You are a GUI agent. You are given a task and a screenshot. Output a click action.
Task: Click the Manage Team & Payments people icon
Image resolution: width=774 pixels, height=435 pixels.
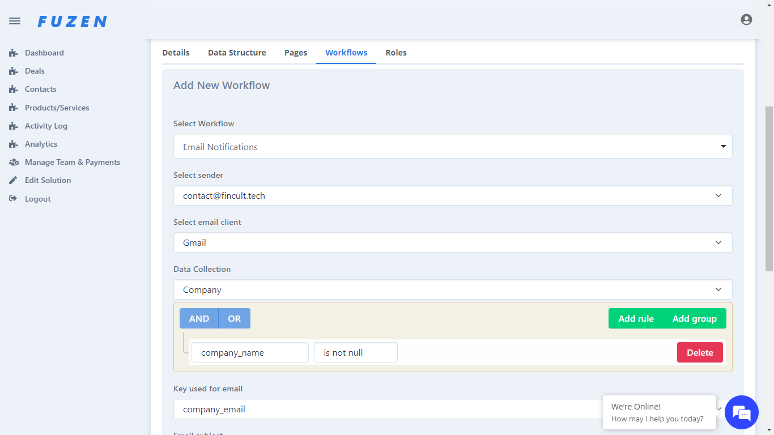(14, 163)
